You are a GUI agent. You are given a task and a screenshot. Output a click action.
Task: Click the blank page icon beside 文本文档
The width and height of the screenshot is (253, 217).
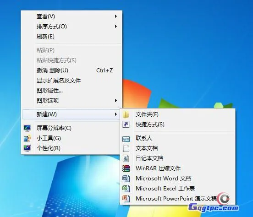tap(126, 148)
